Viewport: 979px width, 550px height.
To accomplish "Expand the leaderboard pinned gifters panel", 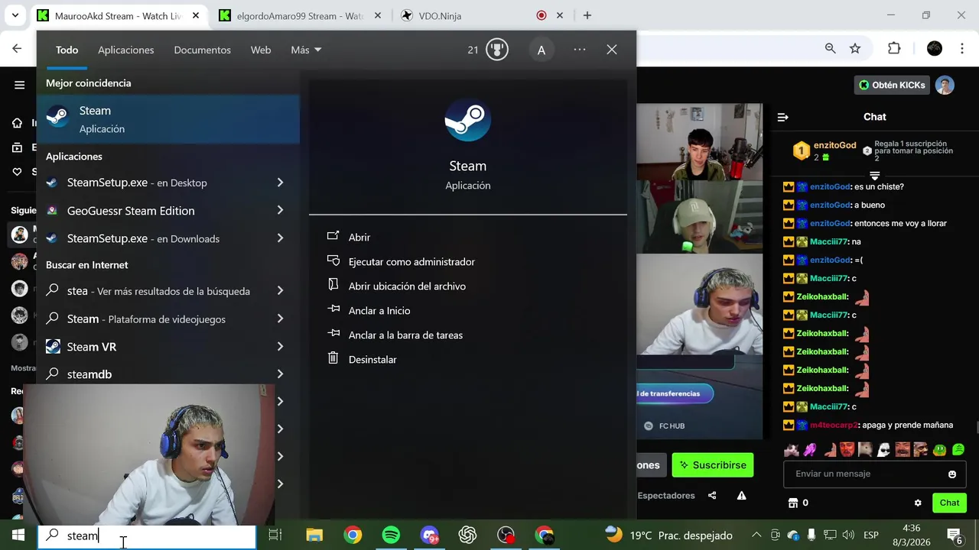I will (875, 175).
